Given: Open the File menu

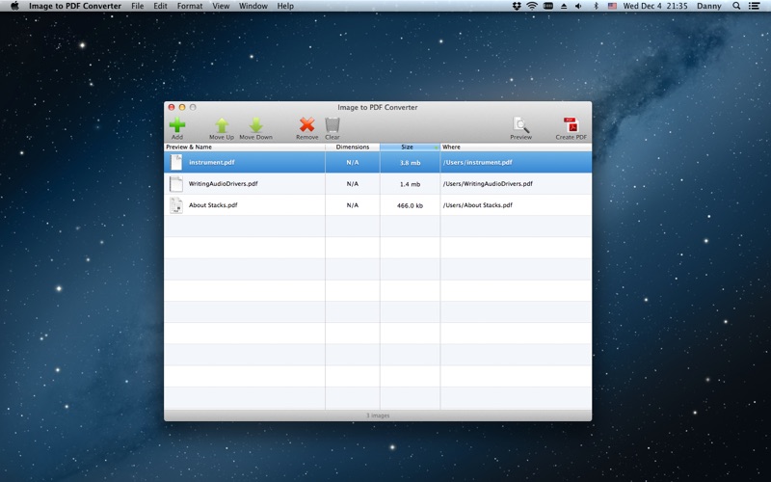Looking at the screenshot, I should tap(137, 6).
